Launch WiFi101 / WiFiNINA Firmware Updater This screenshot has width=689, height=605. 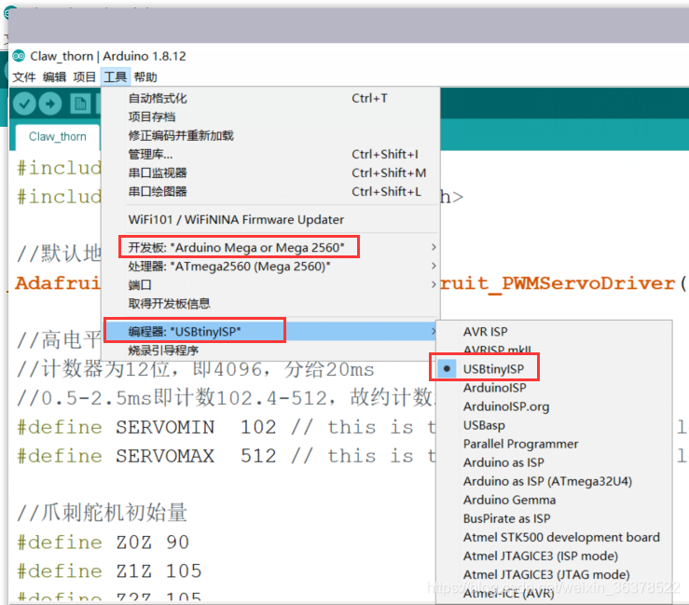(x=270, y=220)
